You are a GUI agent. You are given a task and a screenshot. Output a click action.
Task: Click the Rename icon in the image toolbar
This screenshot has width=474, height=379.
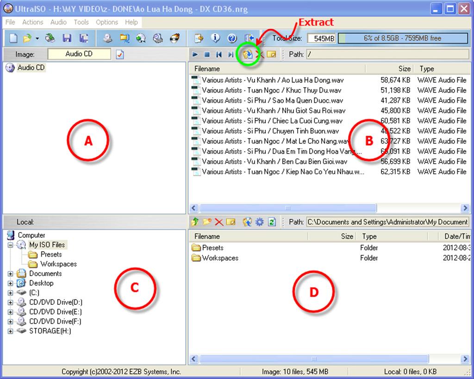pyautogui.click(x=271, y=55)
